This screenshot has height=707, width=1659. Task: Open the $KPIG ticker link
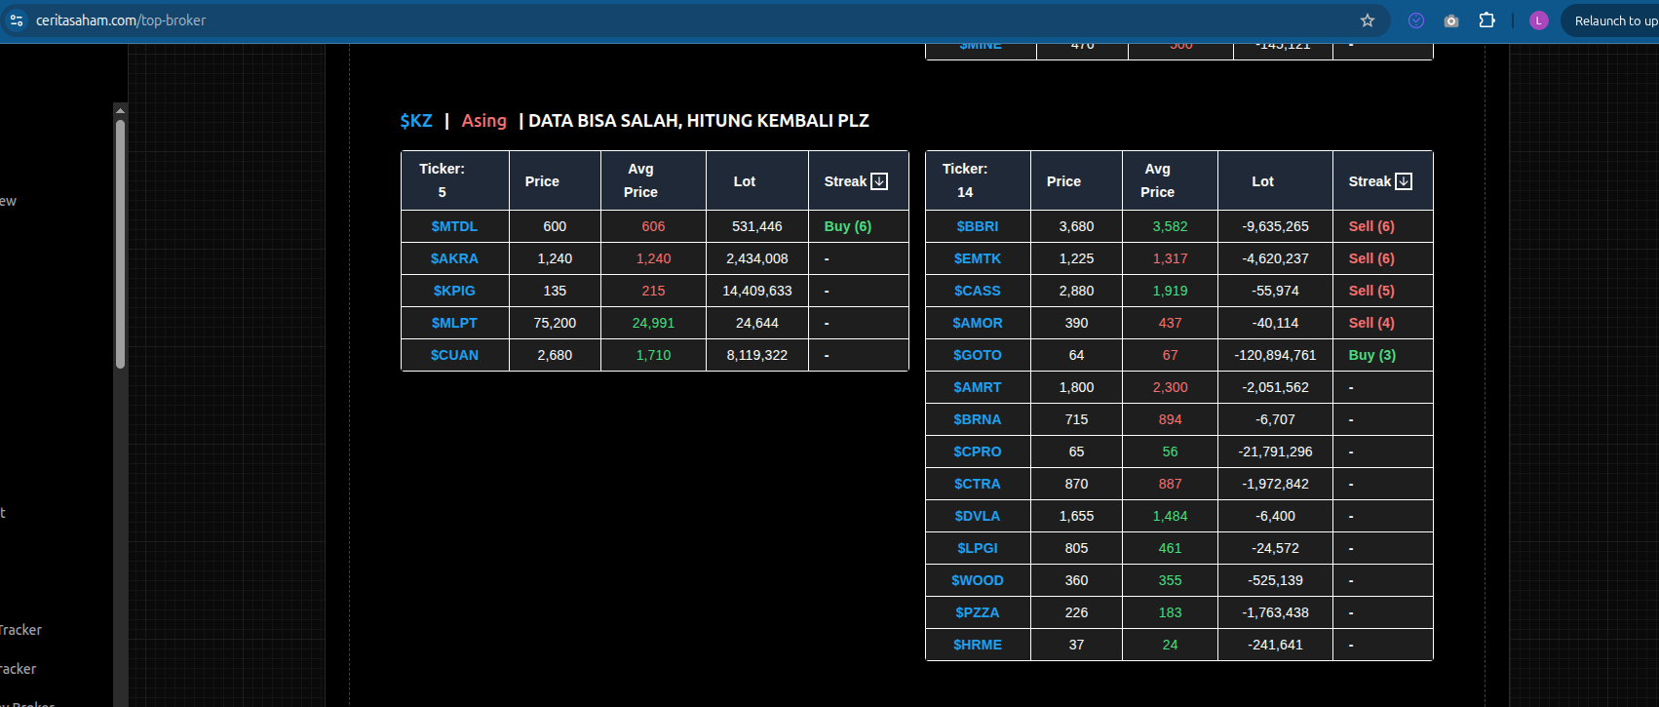point(454,291)
